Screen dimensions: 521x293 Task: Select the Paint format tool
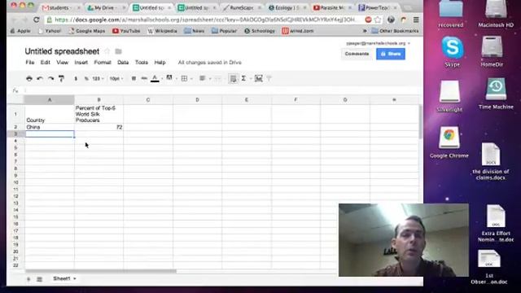coord(61,78)
